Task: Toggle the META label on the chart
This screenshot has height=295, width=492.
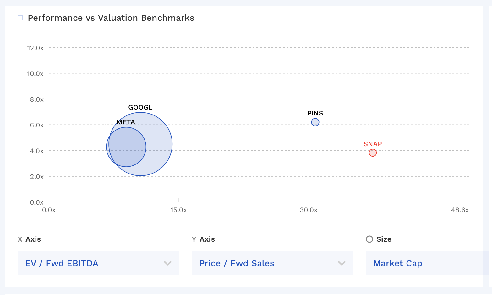Action: click(x=126, y=122)
